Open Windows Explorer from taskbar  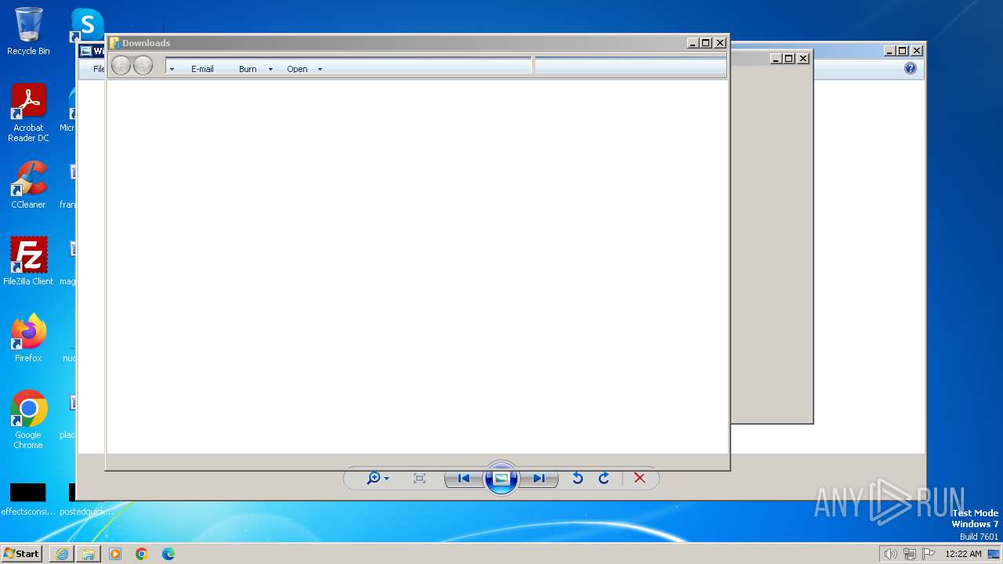click(x=89, y=554)
